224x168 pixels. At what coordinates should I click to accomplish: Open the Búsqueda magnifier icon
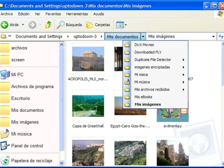pos(60,25)
